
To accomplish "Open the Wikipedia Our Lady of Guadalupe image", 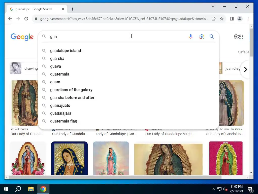I will tap(25, 103).
